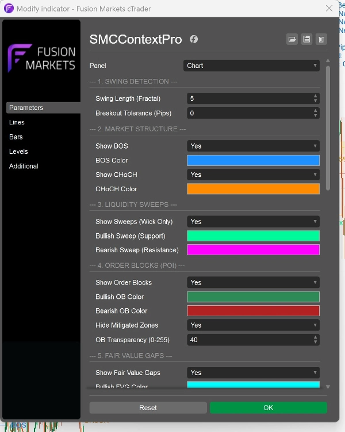Viewport: 345px width, 432px height.
Task: Switch to the Lines tab
Action: coord(17,122)
